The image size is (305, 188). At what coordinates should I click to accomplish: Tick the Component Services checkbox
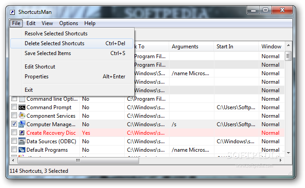14,115
